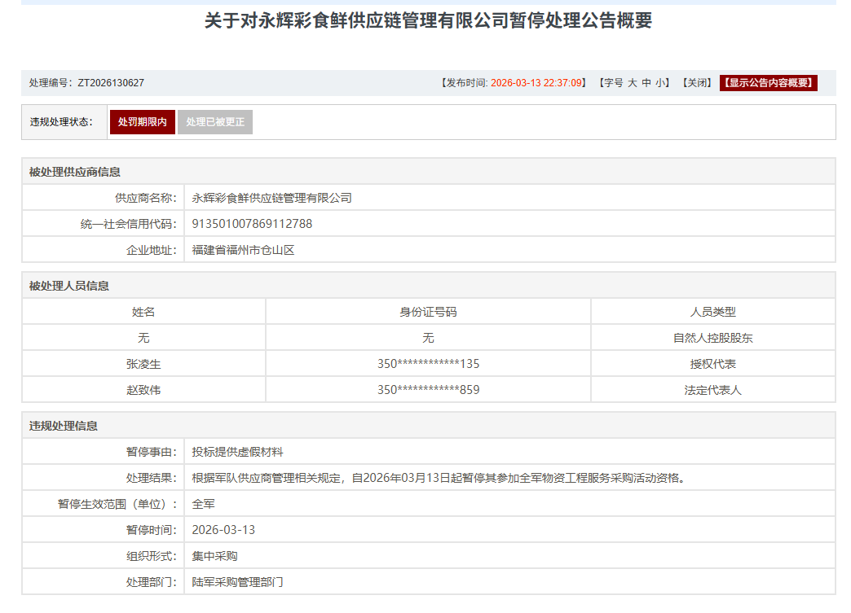Set font size to 大 (large)
The height and width of the screenshot is (613, 851).
(633, 83)
